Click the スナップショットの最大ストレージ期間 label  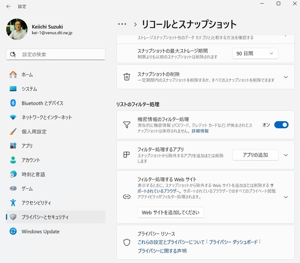tap(172, 51)
